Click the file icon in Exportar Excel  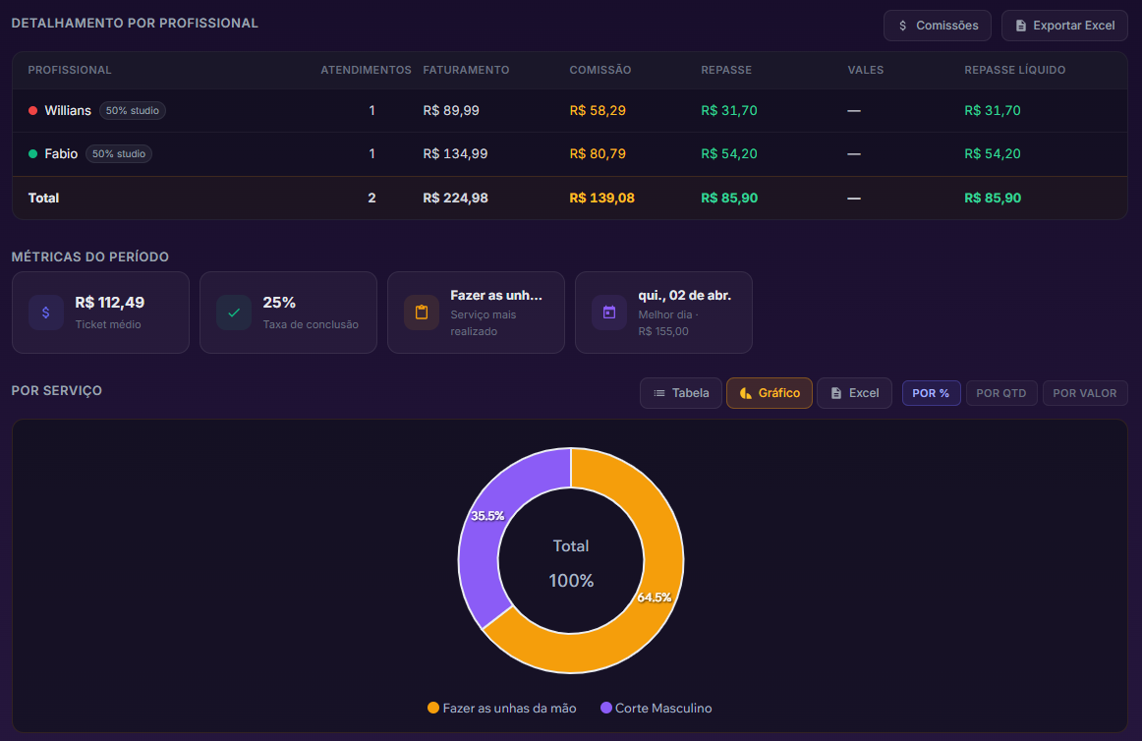tap(1020, 26)
